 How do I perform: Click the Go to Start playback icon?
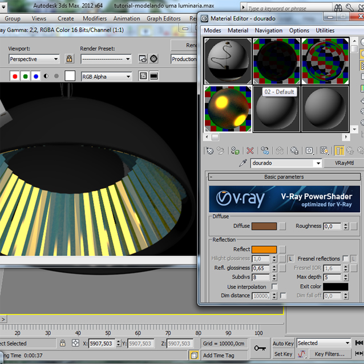(x=359, y=343)
